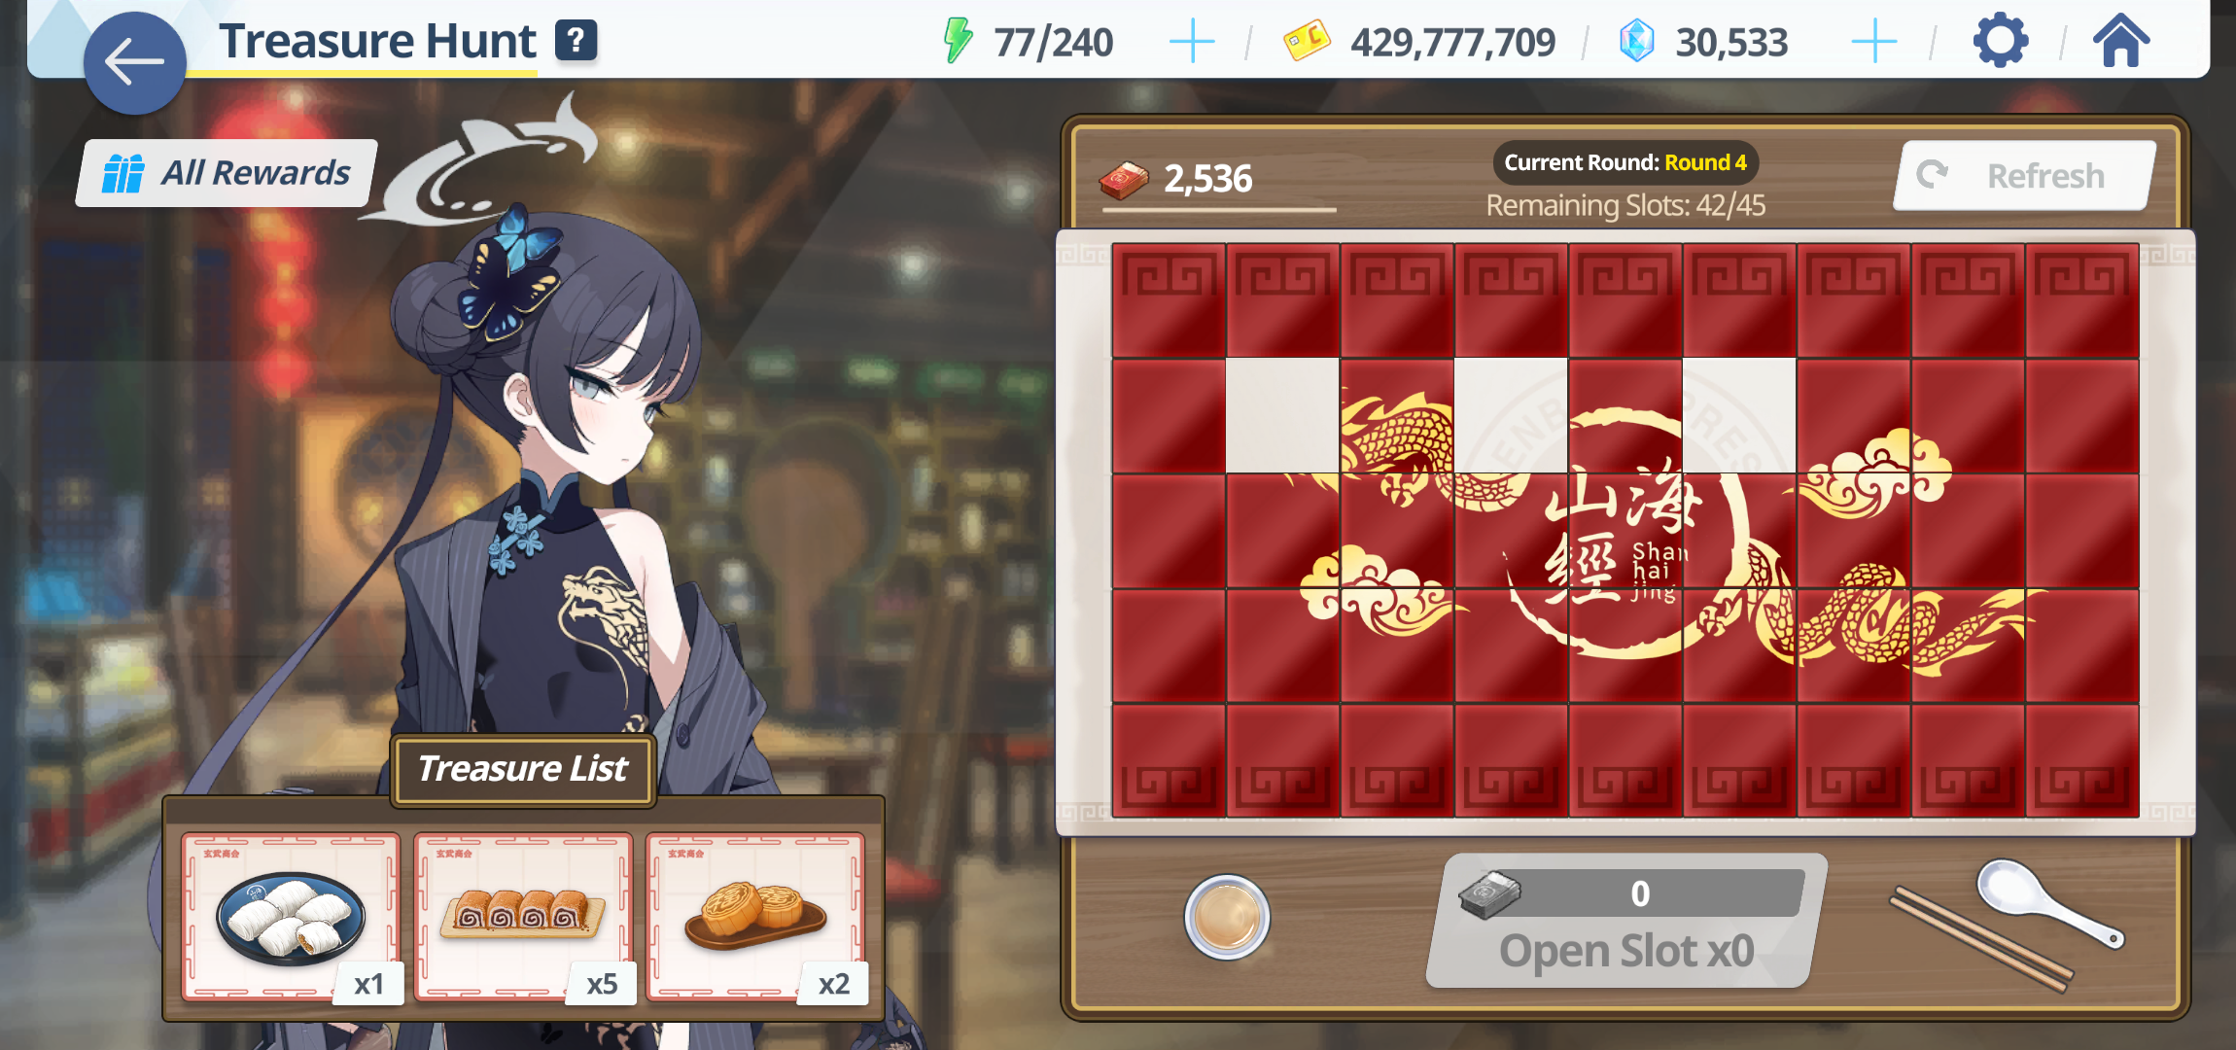2236x1050 pixels.
Task: Click the green energy lightning icon
Action: (958, 41)
